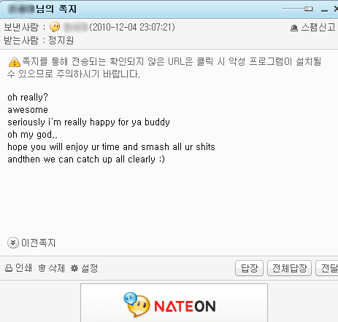The image size is (338, 322).
Task: Click the gear icon beside 설정
Action: pos(74,268)
